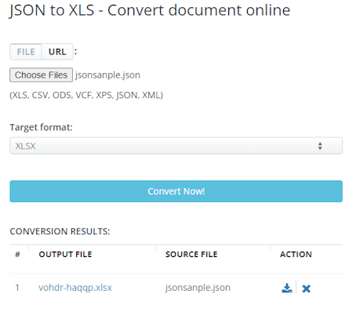The height and width of the screenshot is (316, 353).
Task: Start conversion with Convert Now! button
Action: coord(176,191)
